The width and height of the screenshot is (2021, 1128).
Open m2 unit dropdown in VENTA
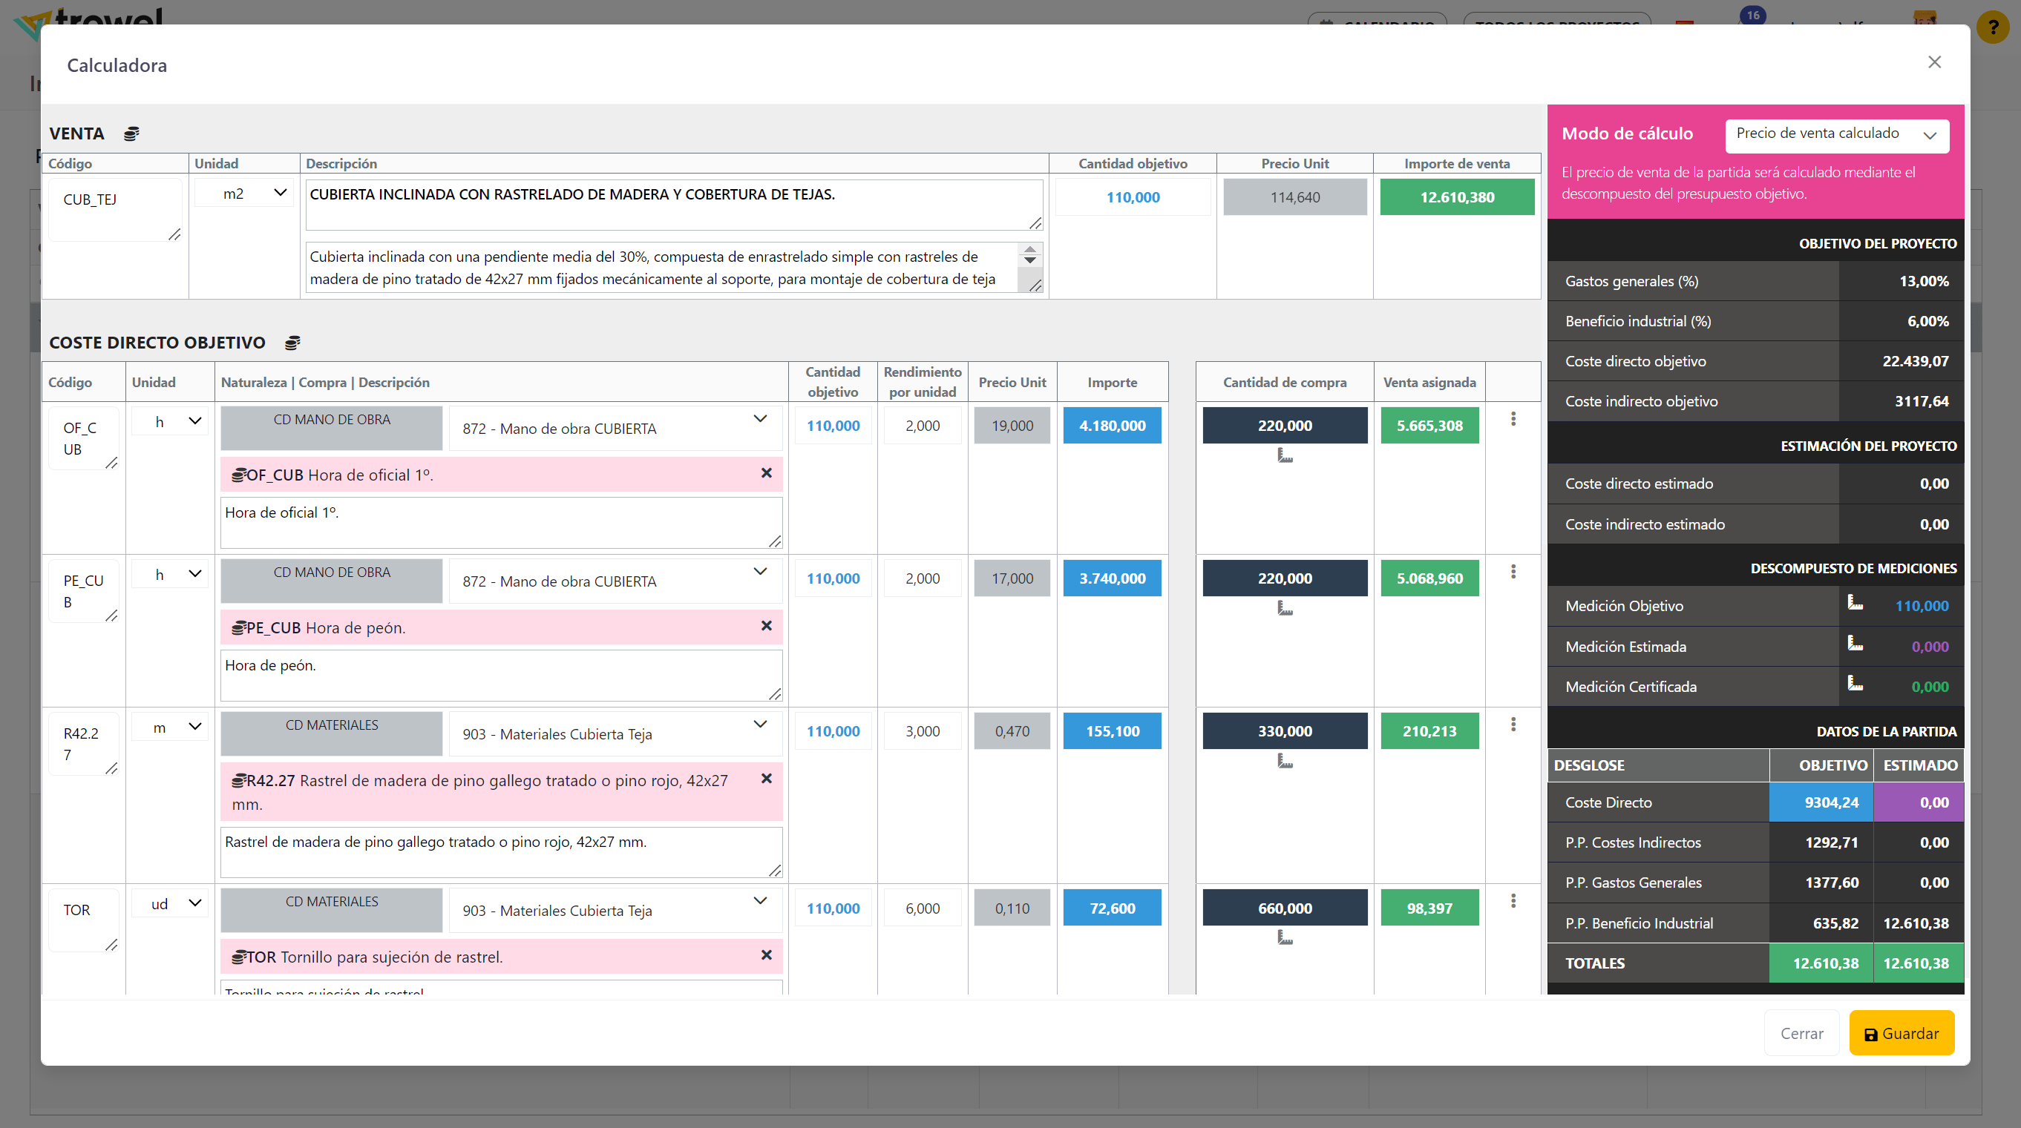coord(244,194)
